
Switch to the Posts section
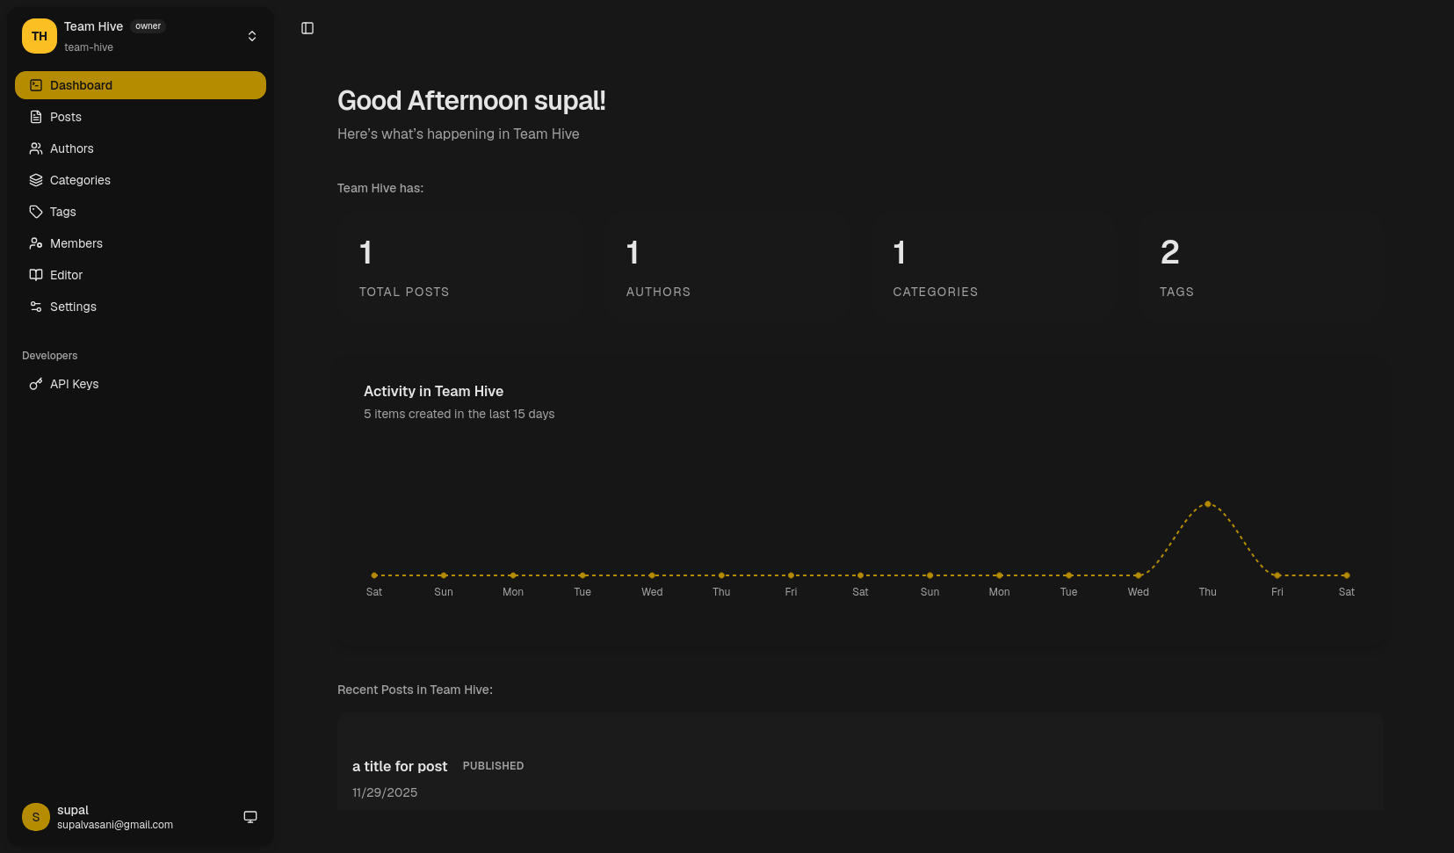[x=64, y=116]
